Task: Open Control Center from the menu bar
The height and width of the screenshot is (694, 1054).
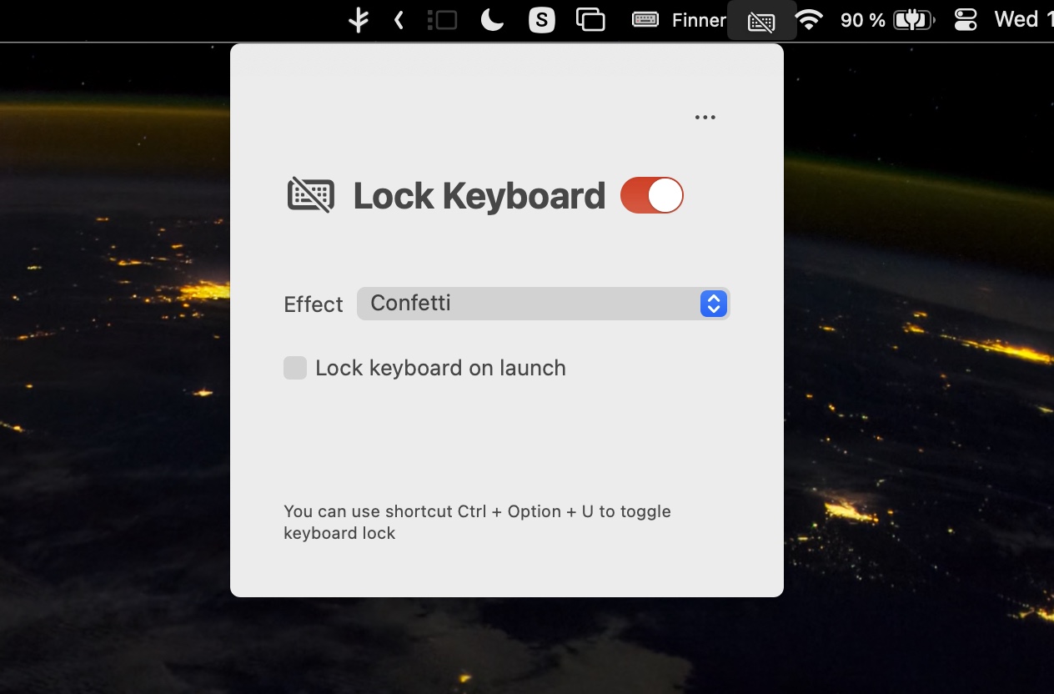Action: coord(965,20)
